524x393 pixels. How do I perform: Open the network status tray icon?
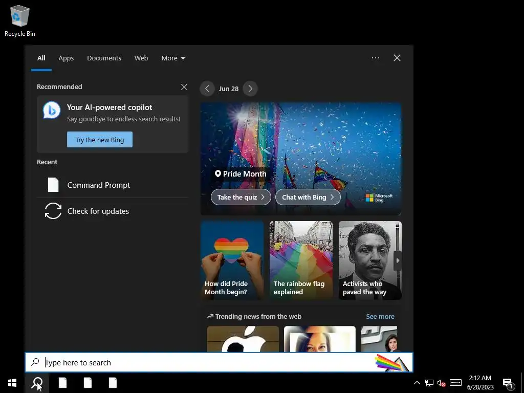[429, 383]
